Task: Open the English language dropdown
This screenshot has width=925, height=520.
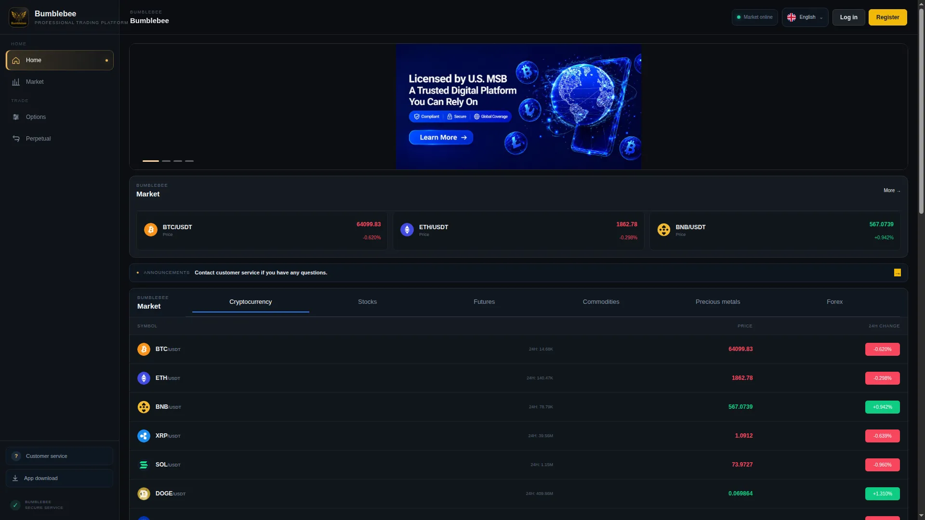Action: click(x=805, y=17)
